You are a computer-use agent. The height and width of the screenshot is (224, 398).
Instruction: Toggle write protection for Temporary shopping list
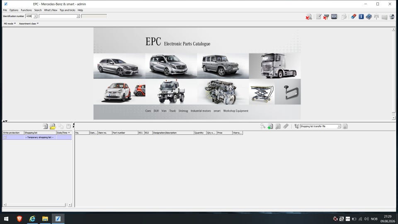click(x=5, y=137)
